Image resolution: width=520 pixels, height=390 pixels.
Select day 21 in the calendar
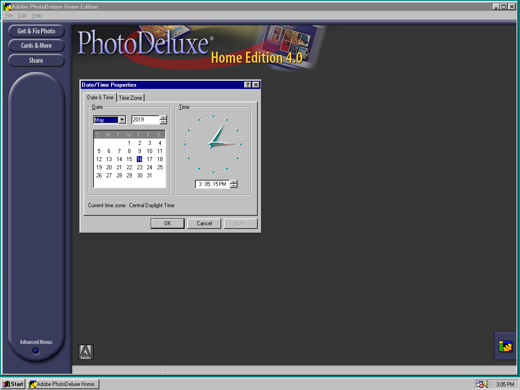click(119, 167)
